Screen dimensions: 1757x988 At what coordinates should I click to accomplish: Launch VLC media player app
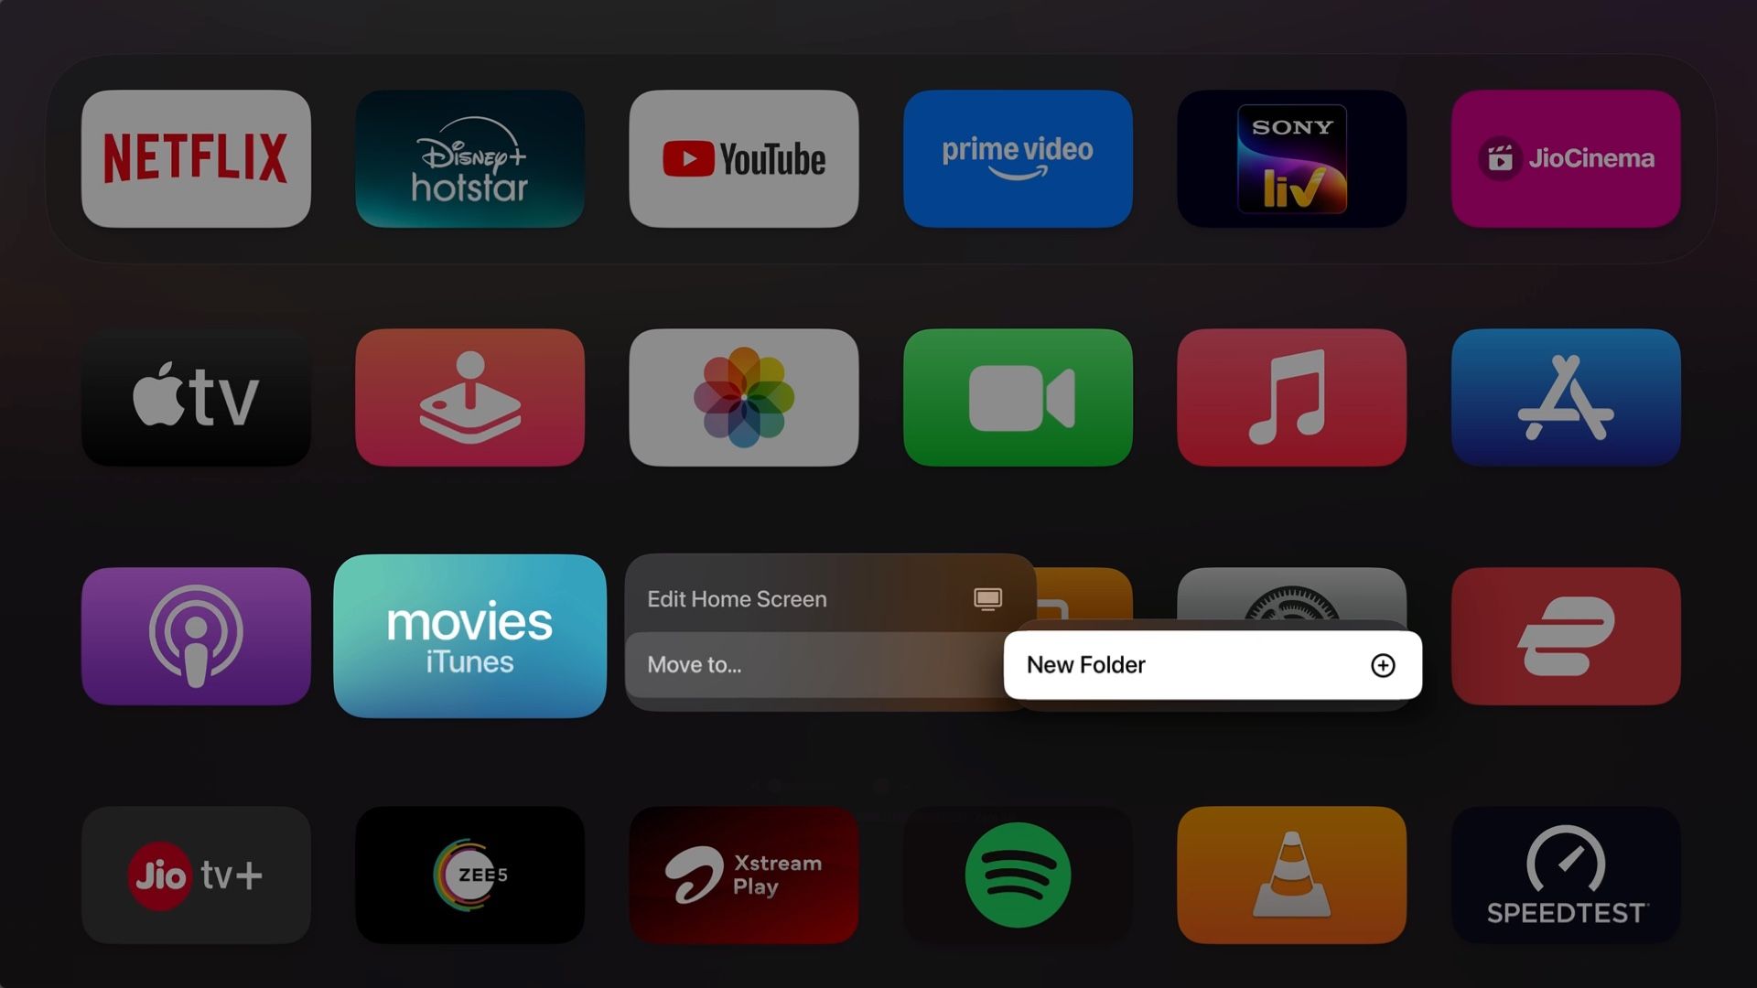point(1290,875)
